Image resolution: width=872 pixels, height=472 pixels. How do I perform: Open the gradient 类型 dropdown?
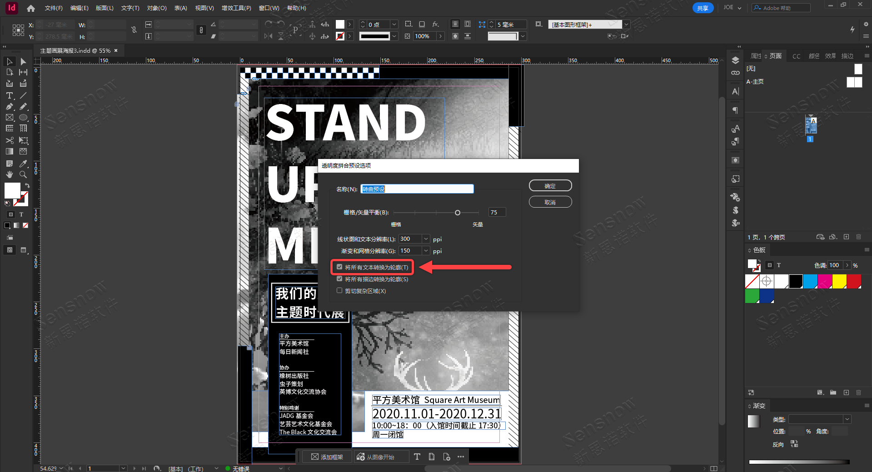[847, 419]
